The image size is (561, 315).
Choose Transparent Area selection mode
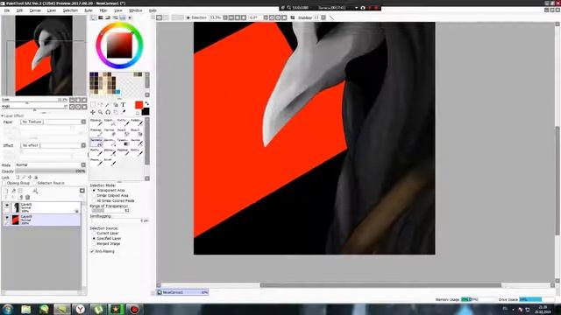(94, 191)
